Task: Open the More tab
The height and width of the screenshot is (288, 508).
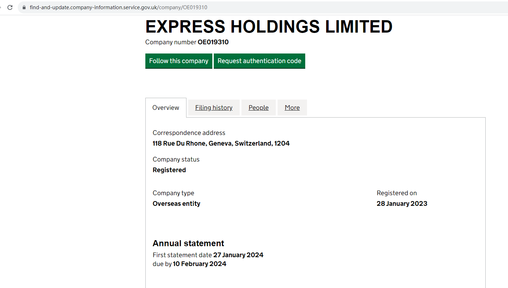Action: [x=292, y=108]
